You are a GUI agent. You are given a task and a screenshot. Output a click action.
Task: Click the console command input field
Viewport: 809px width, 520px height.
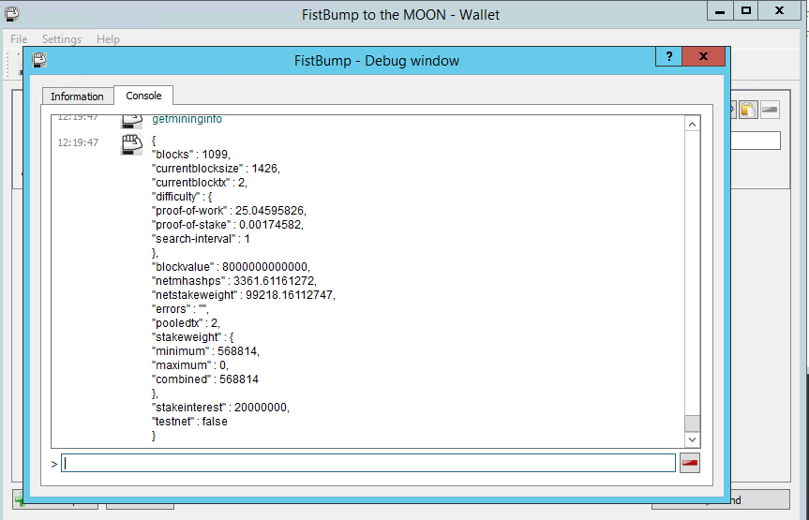click(x=368, y=463)
